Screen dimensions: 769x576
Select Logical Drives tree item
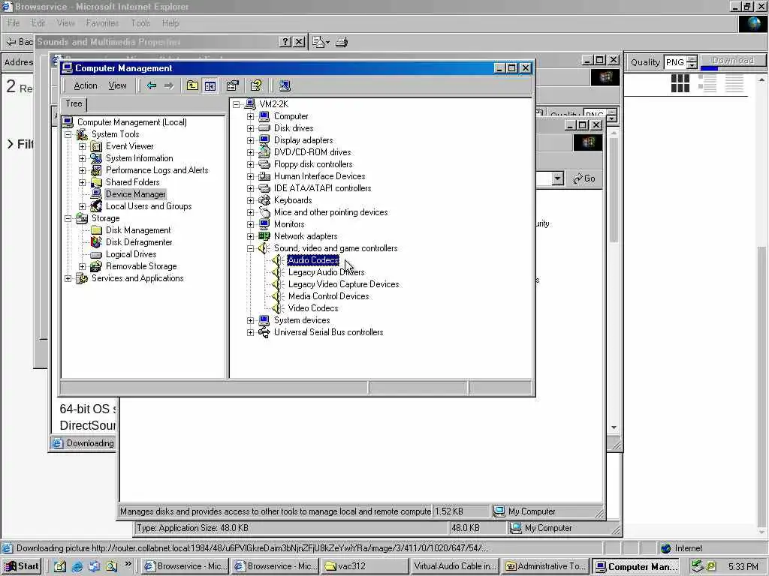[131, 254]
